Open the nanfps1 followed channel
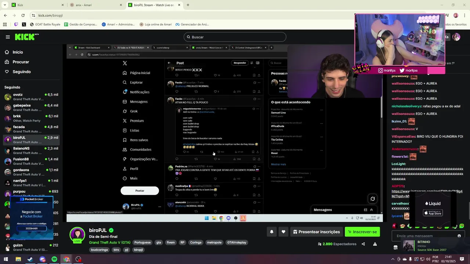This screenshot has width=470, height=264. 31,183
